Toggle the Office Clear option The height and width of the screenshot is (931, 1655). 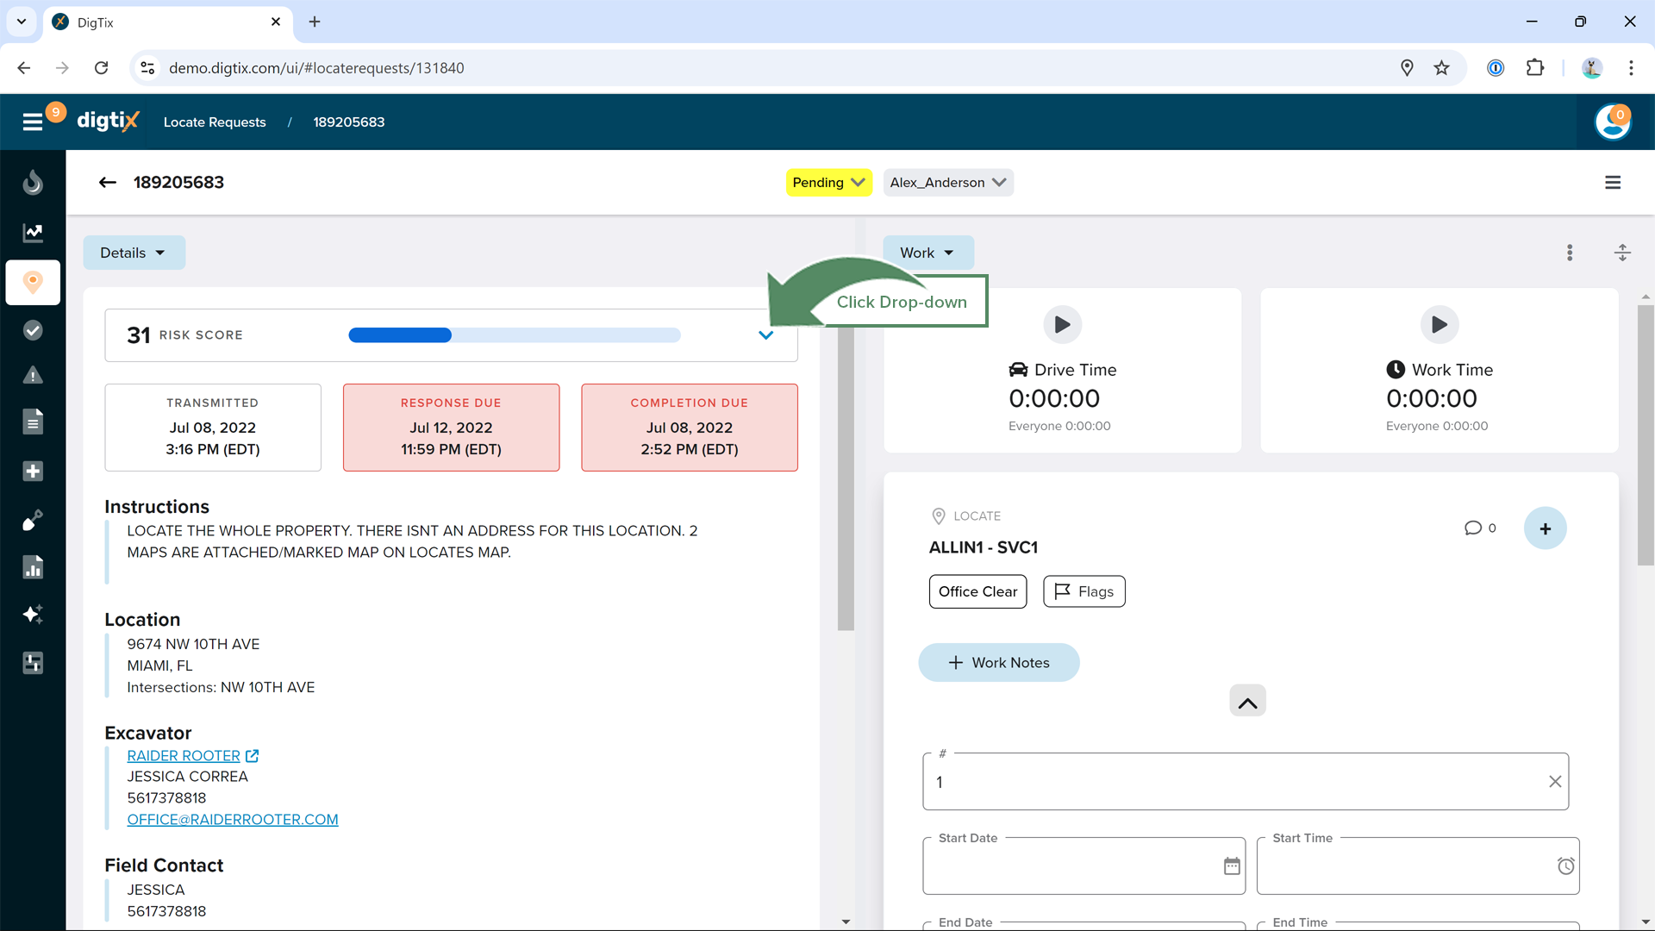click(x=977, y=591)
